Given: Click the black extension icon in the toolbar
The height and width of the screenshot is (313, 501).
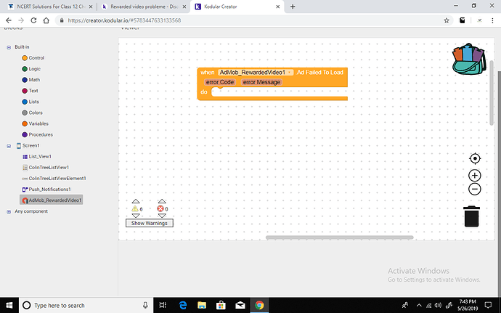Looking at the screenshot, I should click(x=463, y=20).
